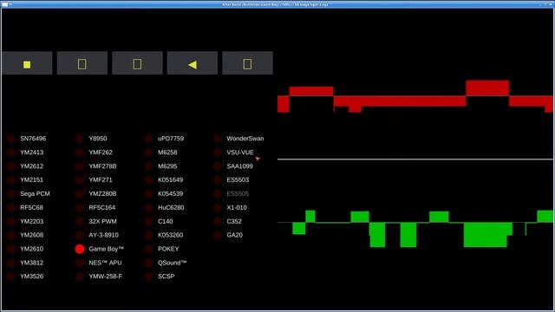Viewport: 555px width, 312px height.
Task: Click the SCSP indicator dot
Action: coord(148,276)
